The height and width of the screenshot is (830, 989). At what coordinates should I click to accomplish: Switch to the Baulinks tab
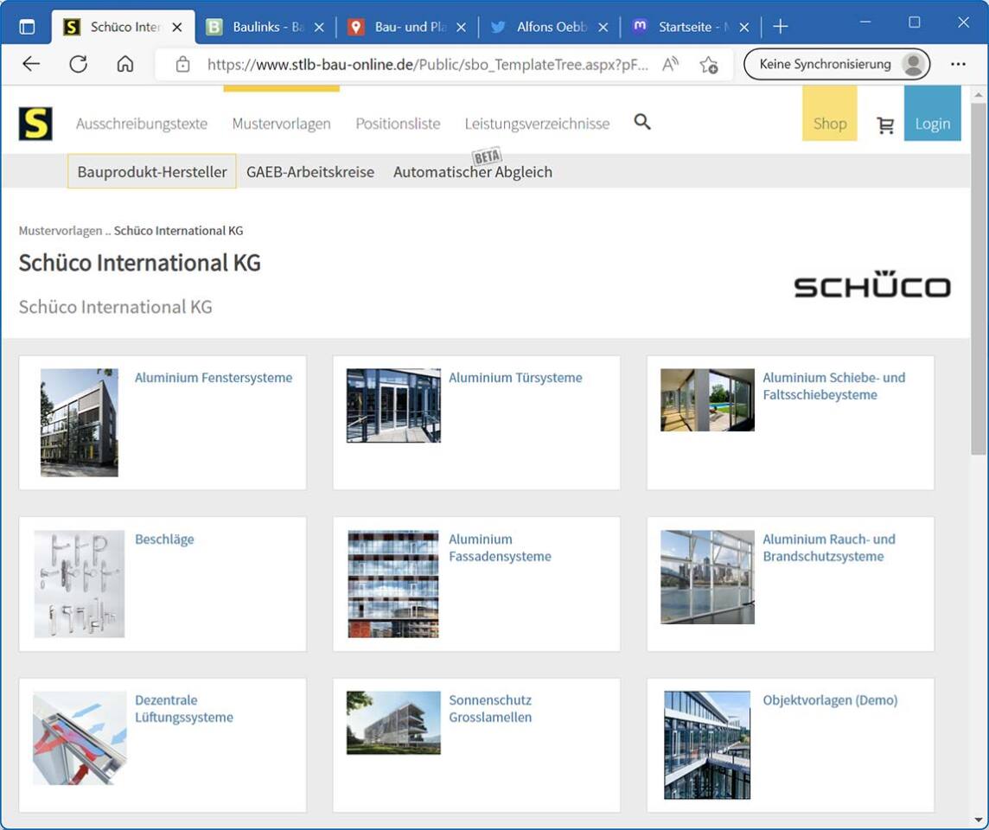coord(265,27)
